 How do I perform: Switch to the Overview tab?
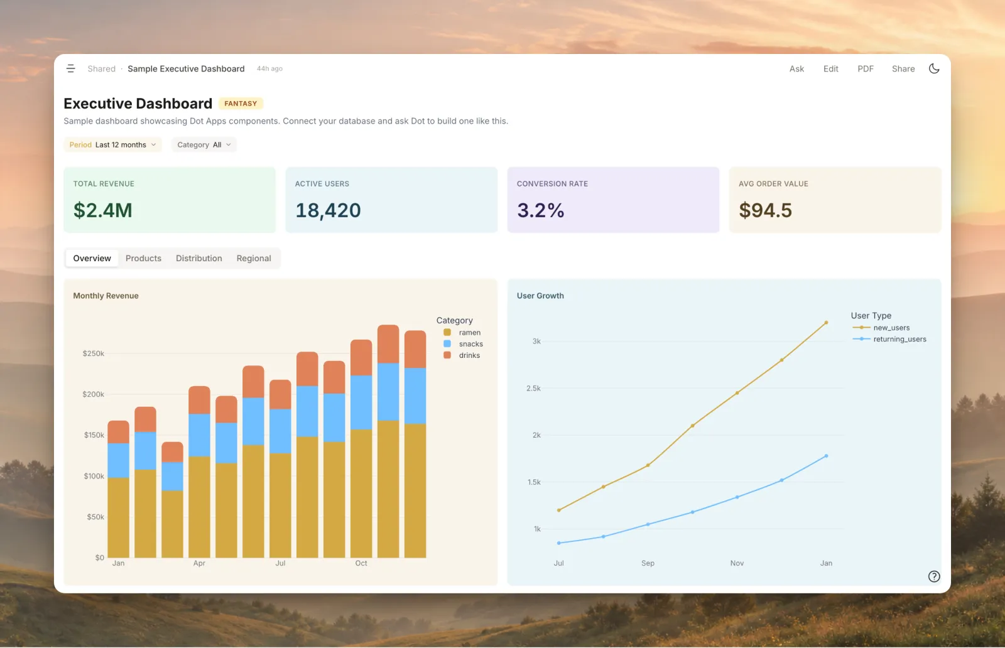(92, 258)
